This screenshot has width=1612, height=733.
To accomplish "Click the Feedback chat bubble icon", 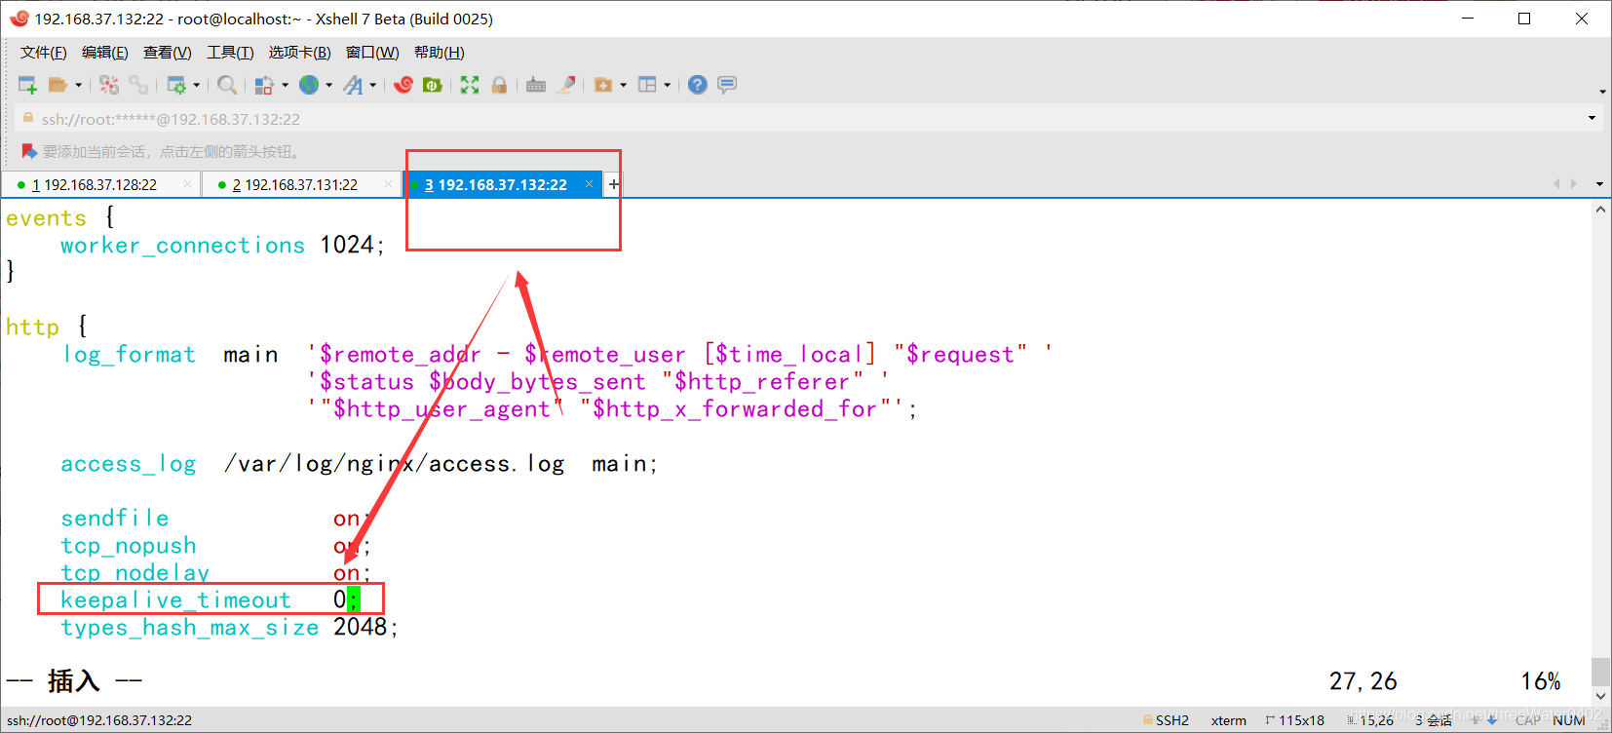I will pos(727,85).
